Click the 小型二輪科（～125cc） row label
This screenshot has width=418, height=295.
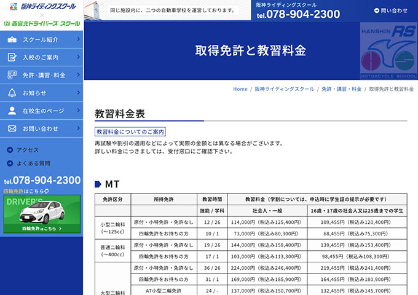112,228
